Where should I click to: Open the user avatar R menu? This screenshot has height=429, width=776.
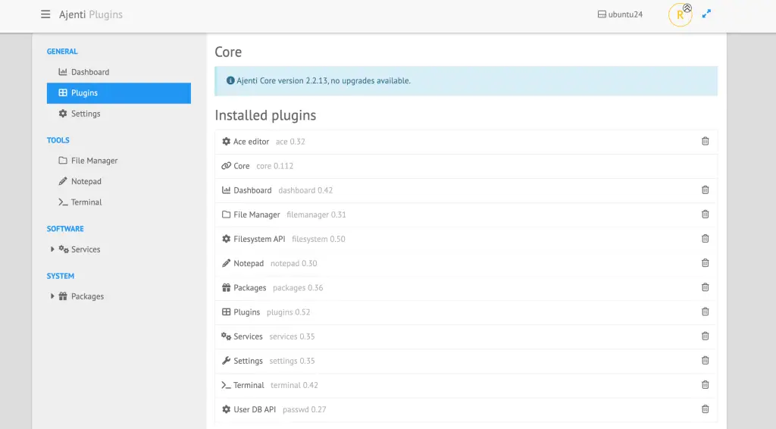click(680, 15)
